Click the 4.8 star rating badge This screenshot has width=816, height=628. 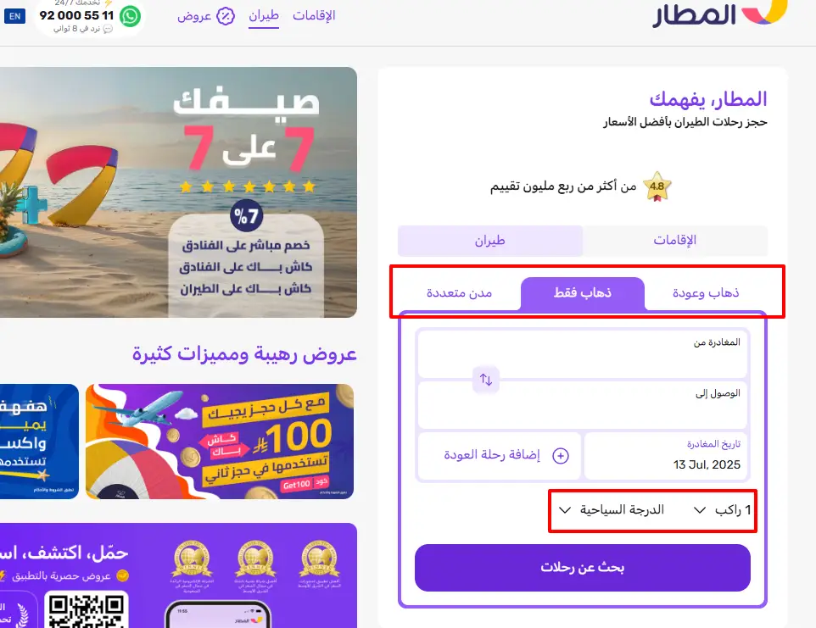point(657,186)
